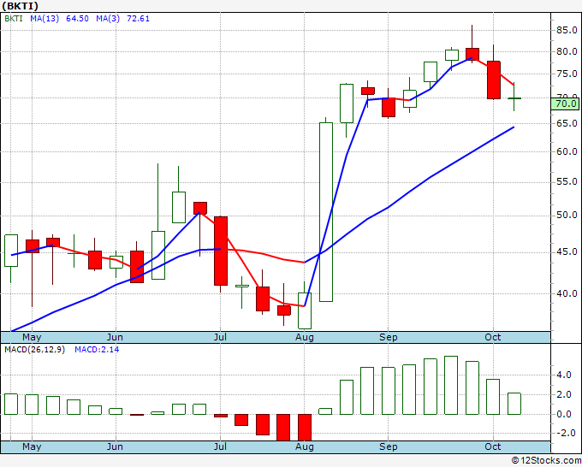The width and height of the screenshot is (582, 467).
Task: Click Aug on the MACD panel date axis
Action: [x=305, y=446]
